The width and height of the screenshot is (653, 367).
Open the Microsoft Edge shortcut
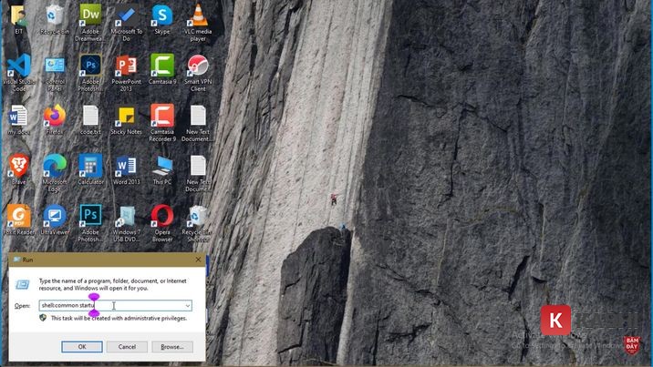click(x=55, y=166)
